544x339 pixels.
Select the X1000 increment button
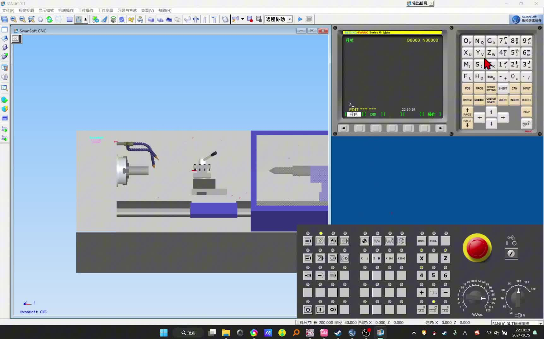coord(401,258)
